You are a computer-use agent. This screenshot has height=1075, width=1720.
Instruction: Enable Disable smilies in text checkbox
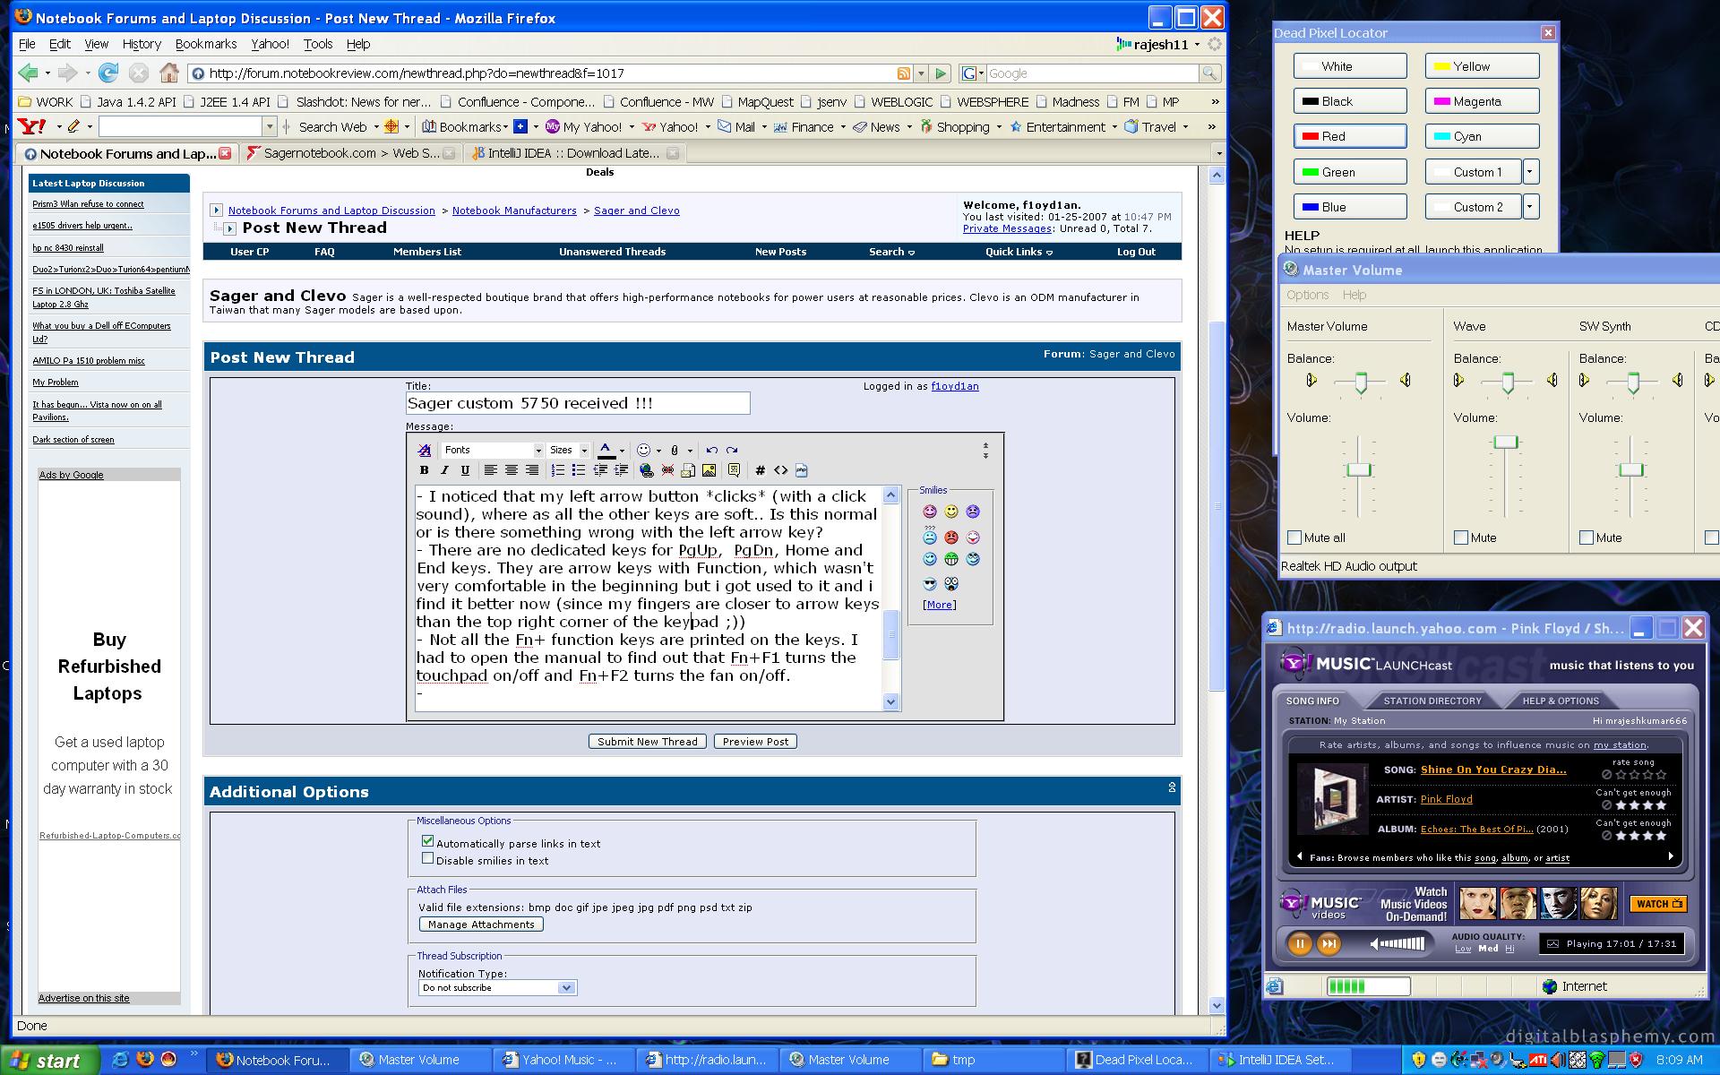click(427, 858)
